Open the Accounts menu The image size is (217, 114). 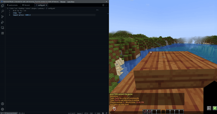pyautogui.click(x=2, y=104)
